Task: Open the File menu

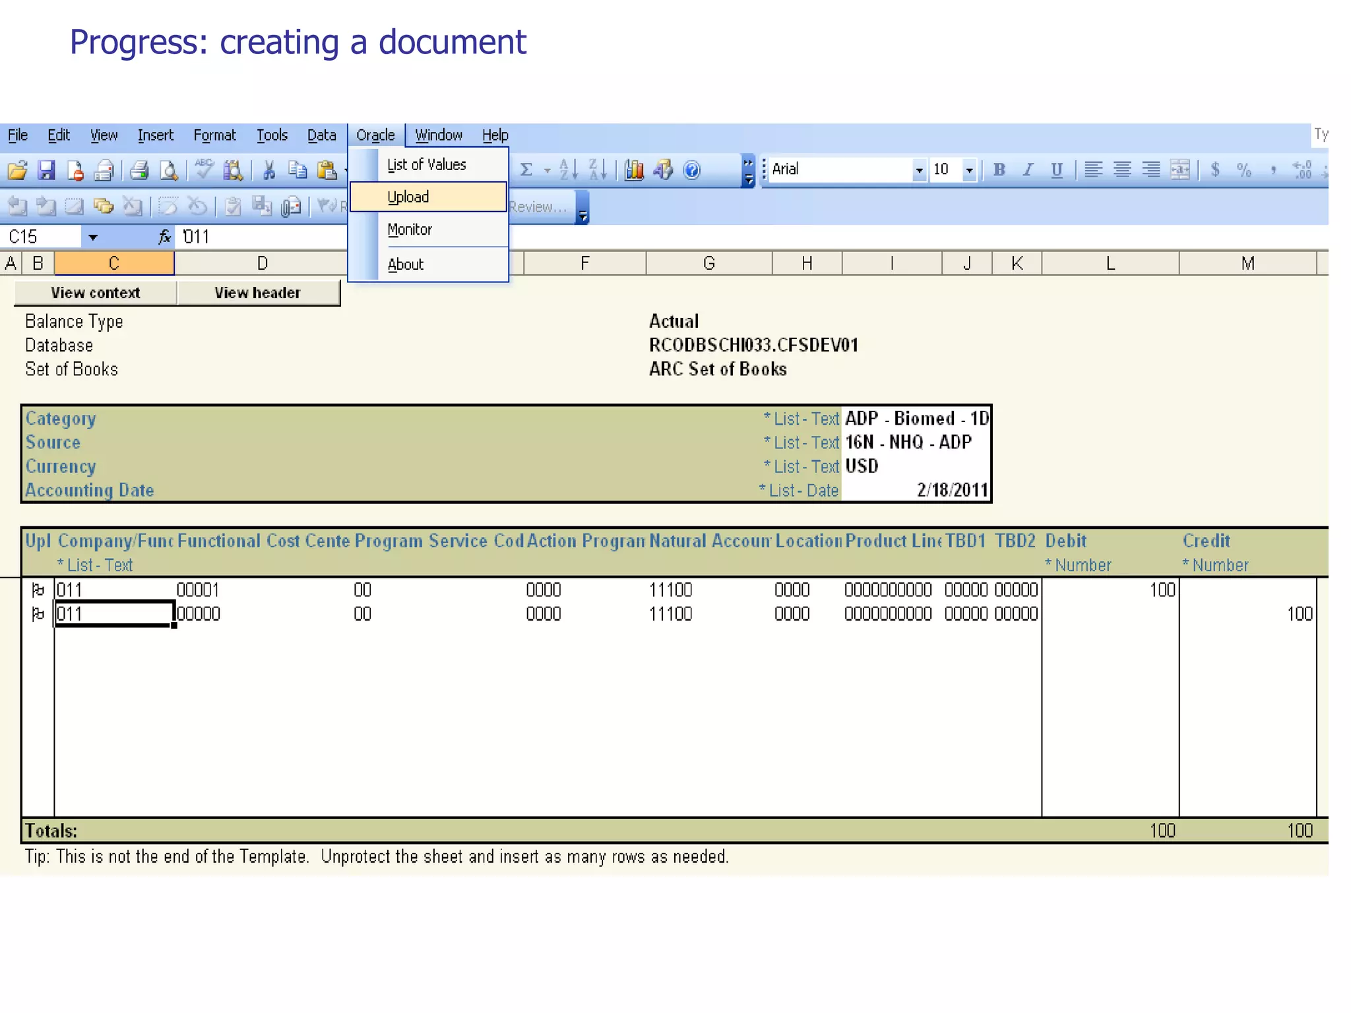Action: point(18,135)
